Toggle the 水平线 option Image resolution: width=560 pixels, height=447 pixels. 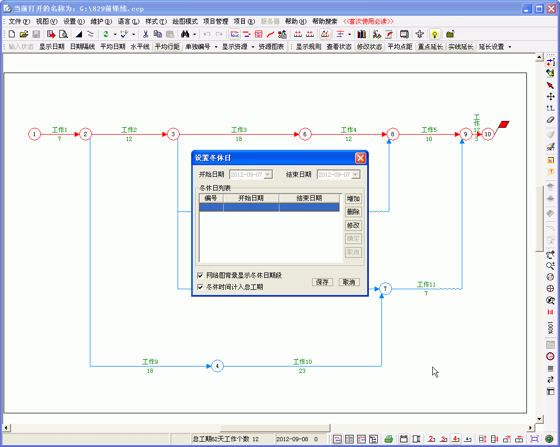click(x=140, y=47)
